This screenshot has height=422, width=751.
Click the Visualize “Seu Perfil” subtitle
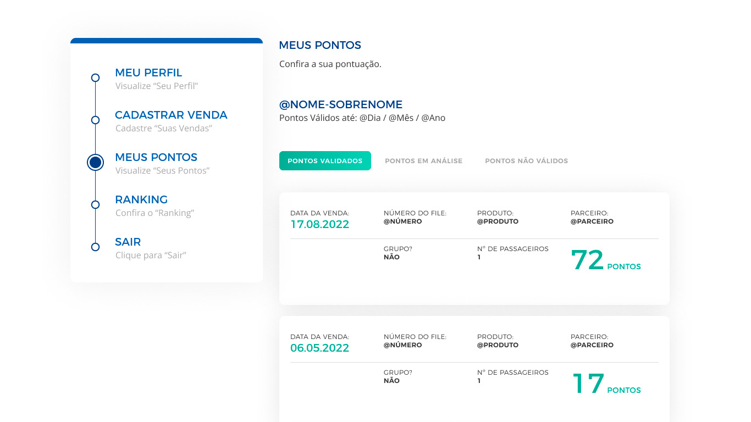pyautogui.click(x=157, y=86)
